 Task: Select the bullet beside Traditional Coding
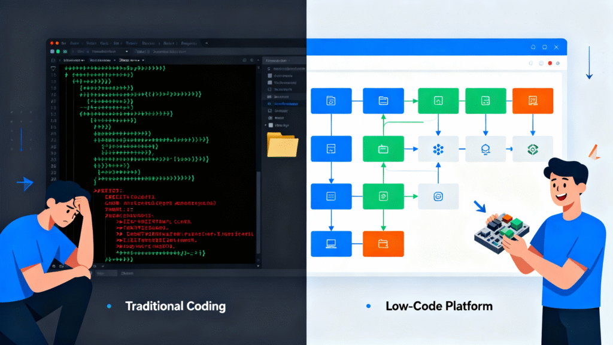[x=108, y=305]
